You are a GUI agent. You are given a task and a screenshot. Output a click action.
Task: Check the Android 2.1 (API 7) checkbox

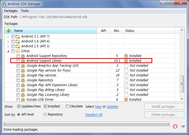point(13,36)
